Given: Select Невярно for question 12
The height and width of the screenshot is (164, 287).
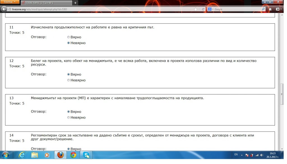Looking at the screenshot, I should [x=68, y=80].
